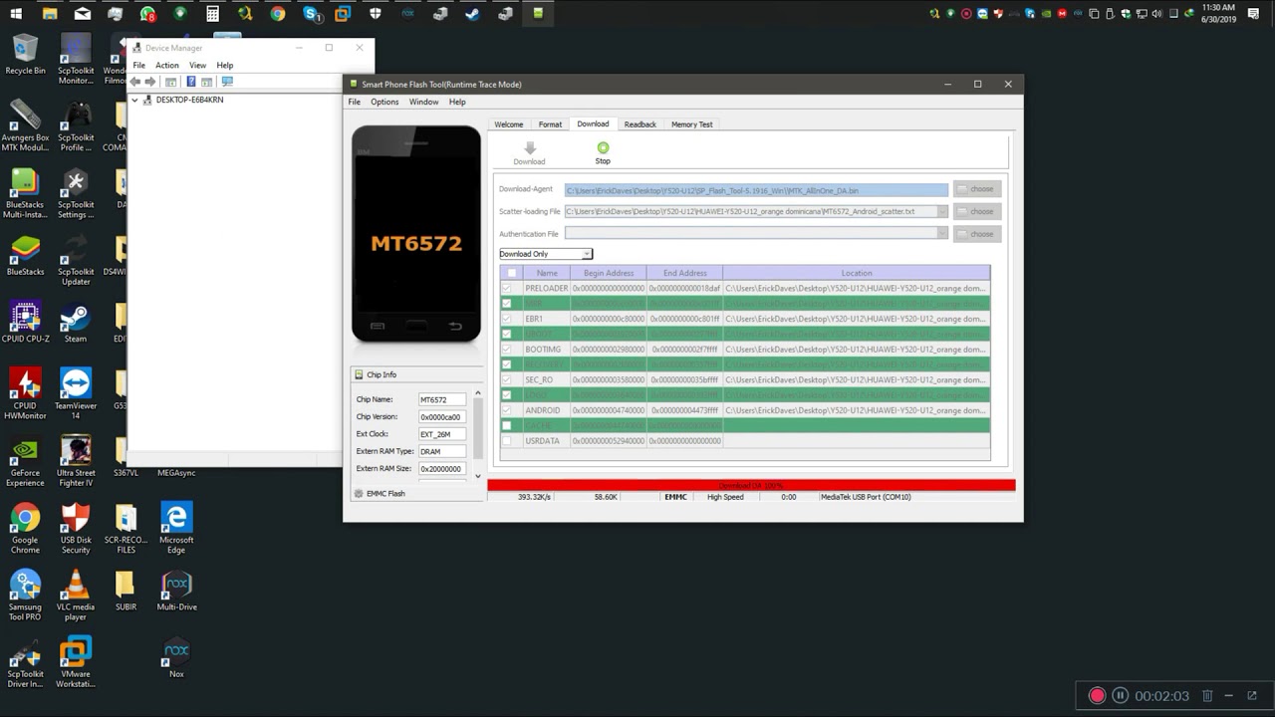Click the Download-Agent path field
Viewport: 1275px width, 717px height.
pos(756,189)
